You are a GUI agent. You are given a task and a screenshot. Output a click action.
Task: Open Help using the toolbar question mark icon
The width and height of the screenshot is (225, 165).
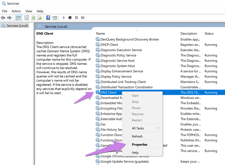click(48, 17)
